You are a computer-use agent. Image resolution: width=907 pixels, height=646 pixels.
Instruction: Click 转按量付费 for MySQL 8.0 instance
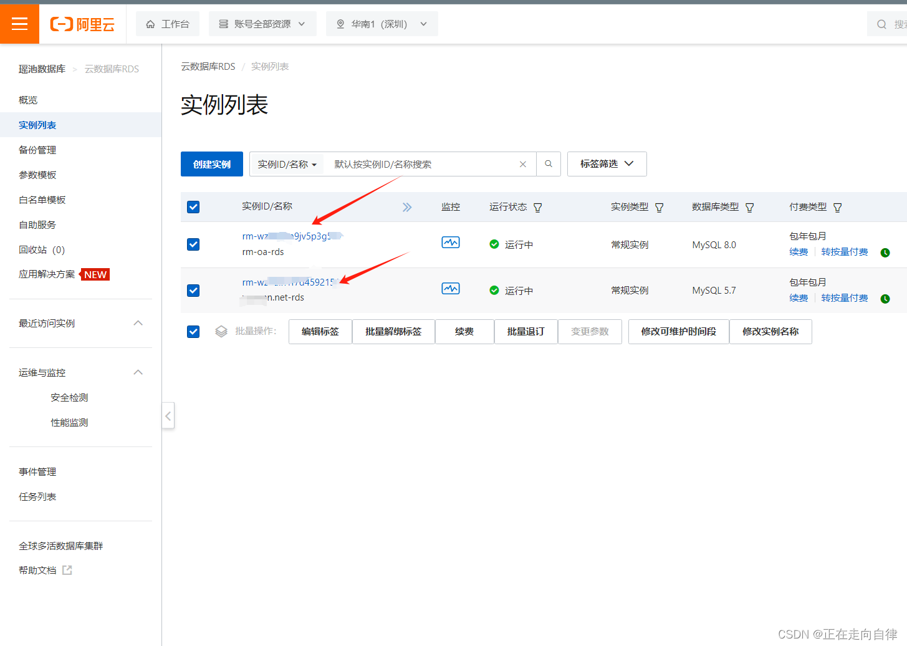pos(845,252)
